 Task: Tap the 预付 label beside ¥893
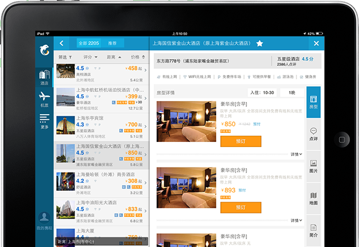(x=242, y=190)
